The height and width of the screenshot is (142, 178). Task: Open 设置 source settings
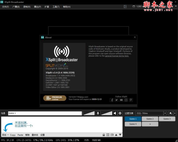point(42,135)
